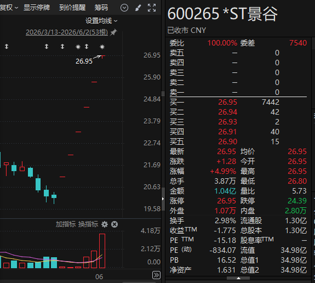Click the rightmost star event marker
This screenshot has height=283, width=315.
tap(102, 47)
